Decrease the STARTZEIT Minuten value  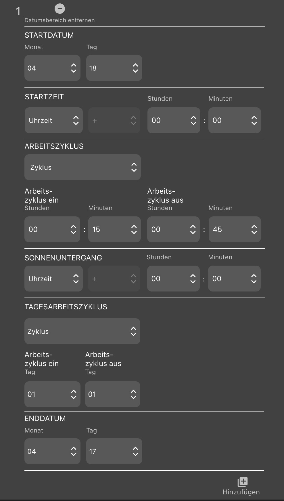coord(254,123)
